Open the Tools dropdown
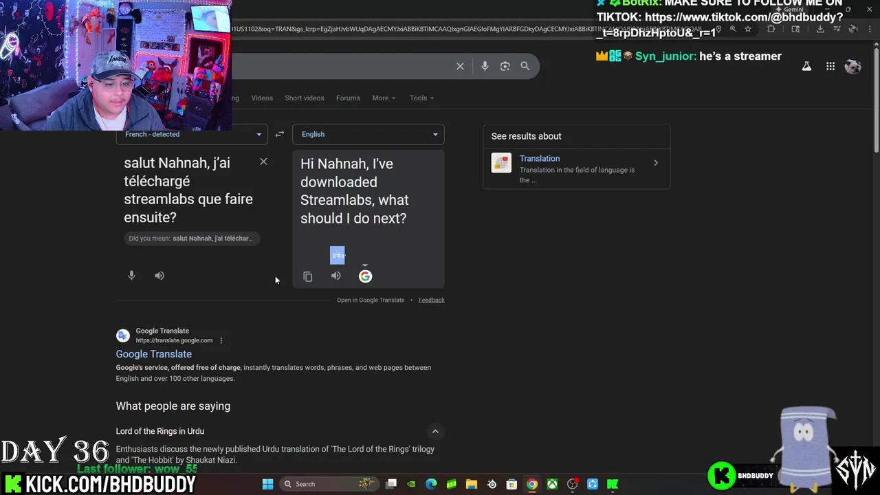The height and width of the screenshot is (495, 880). tap(421, 98)
